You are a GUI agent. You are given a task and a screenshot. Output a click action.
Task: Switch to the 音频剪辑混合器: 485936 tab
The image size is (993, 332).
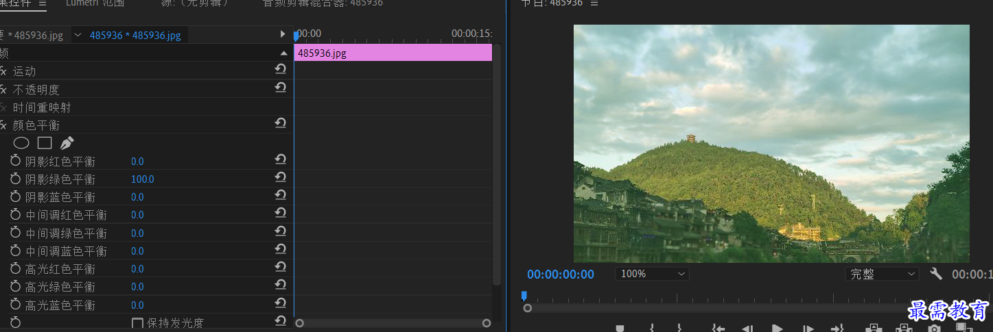click(x=323, y=3)
